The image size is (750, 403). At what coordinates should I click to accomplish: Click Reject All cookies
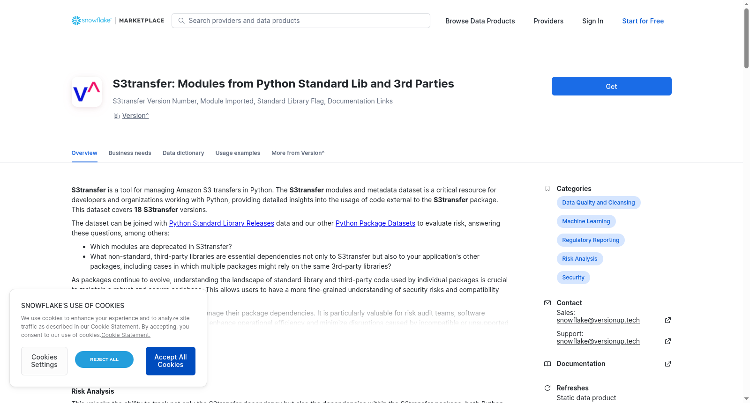(104, 359)
